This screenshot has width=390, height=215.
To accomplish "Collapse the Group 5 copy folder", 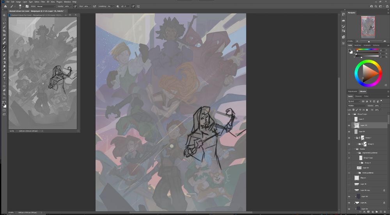I will [352, 114].
